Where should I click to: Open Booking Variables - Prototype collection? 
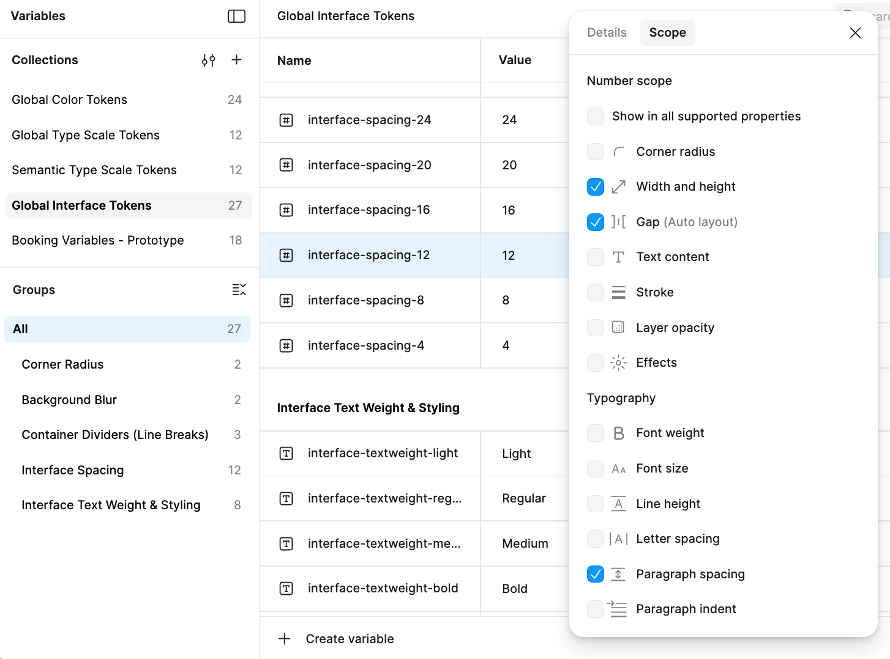(98, 240)
